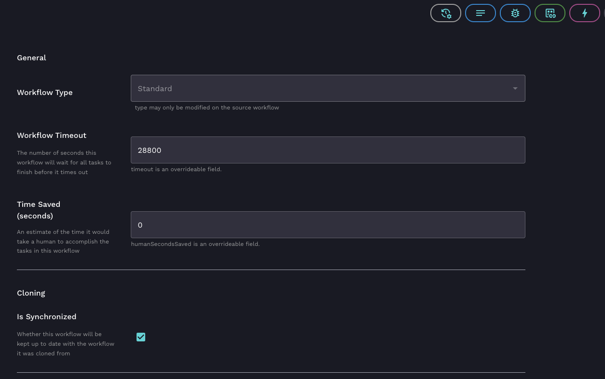The width and height of the screenshot is (605, 379).
Task: Click the General section heading
Action: (x=31, y=58)
